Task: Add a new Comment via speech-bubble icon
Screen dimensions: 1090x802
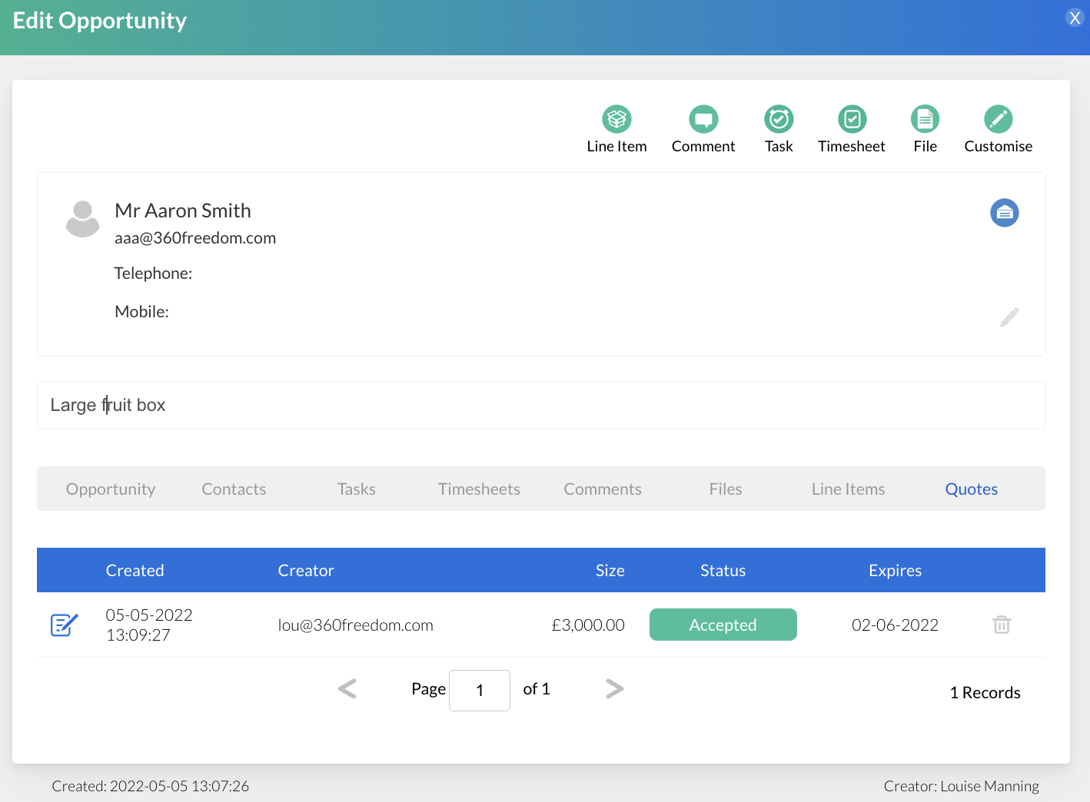Action: [x=703, y=120]
